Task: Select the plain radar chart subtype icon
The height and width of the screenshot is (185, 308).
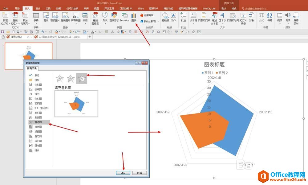Action: [60, 78]
